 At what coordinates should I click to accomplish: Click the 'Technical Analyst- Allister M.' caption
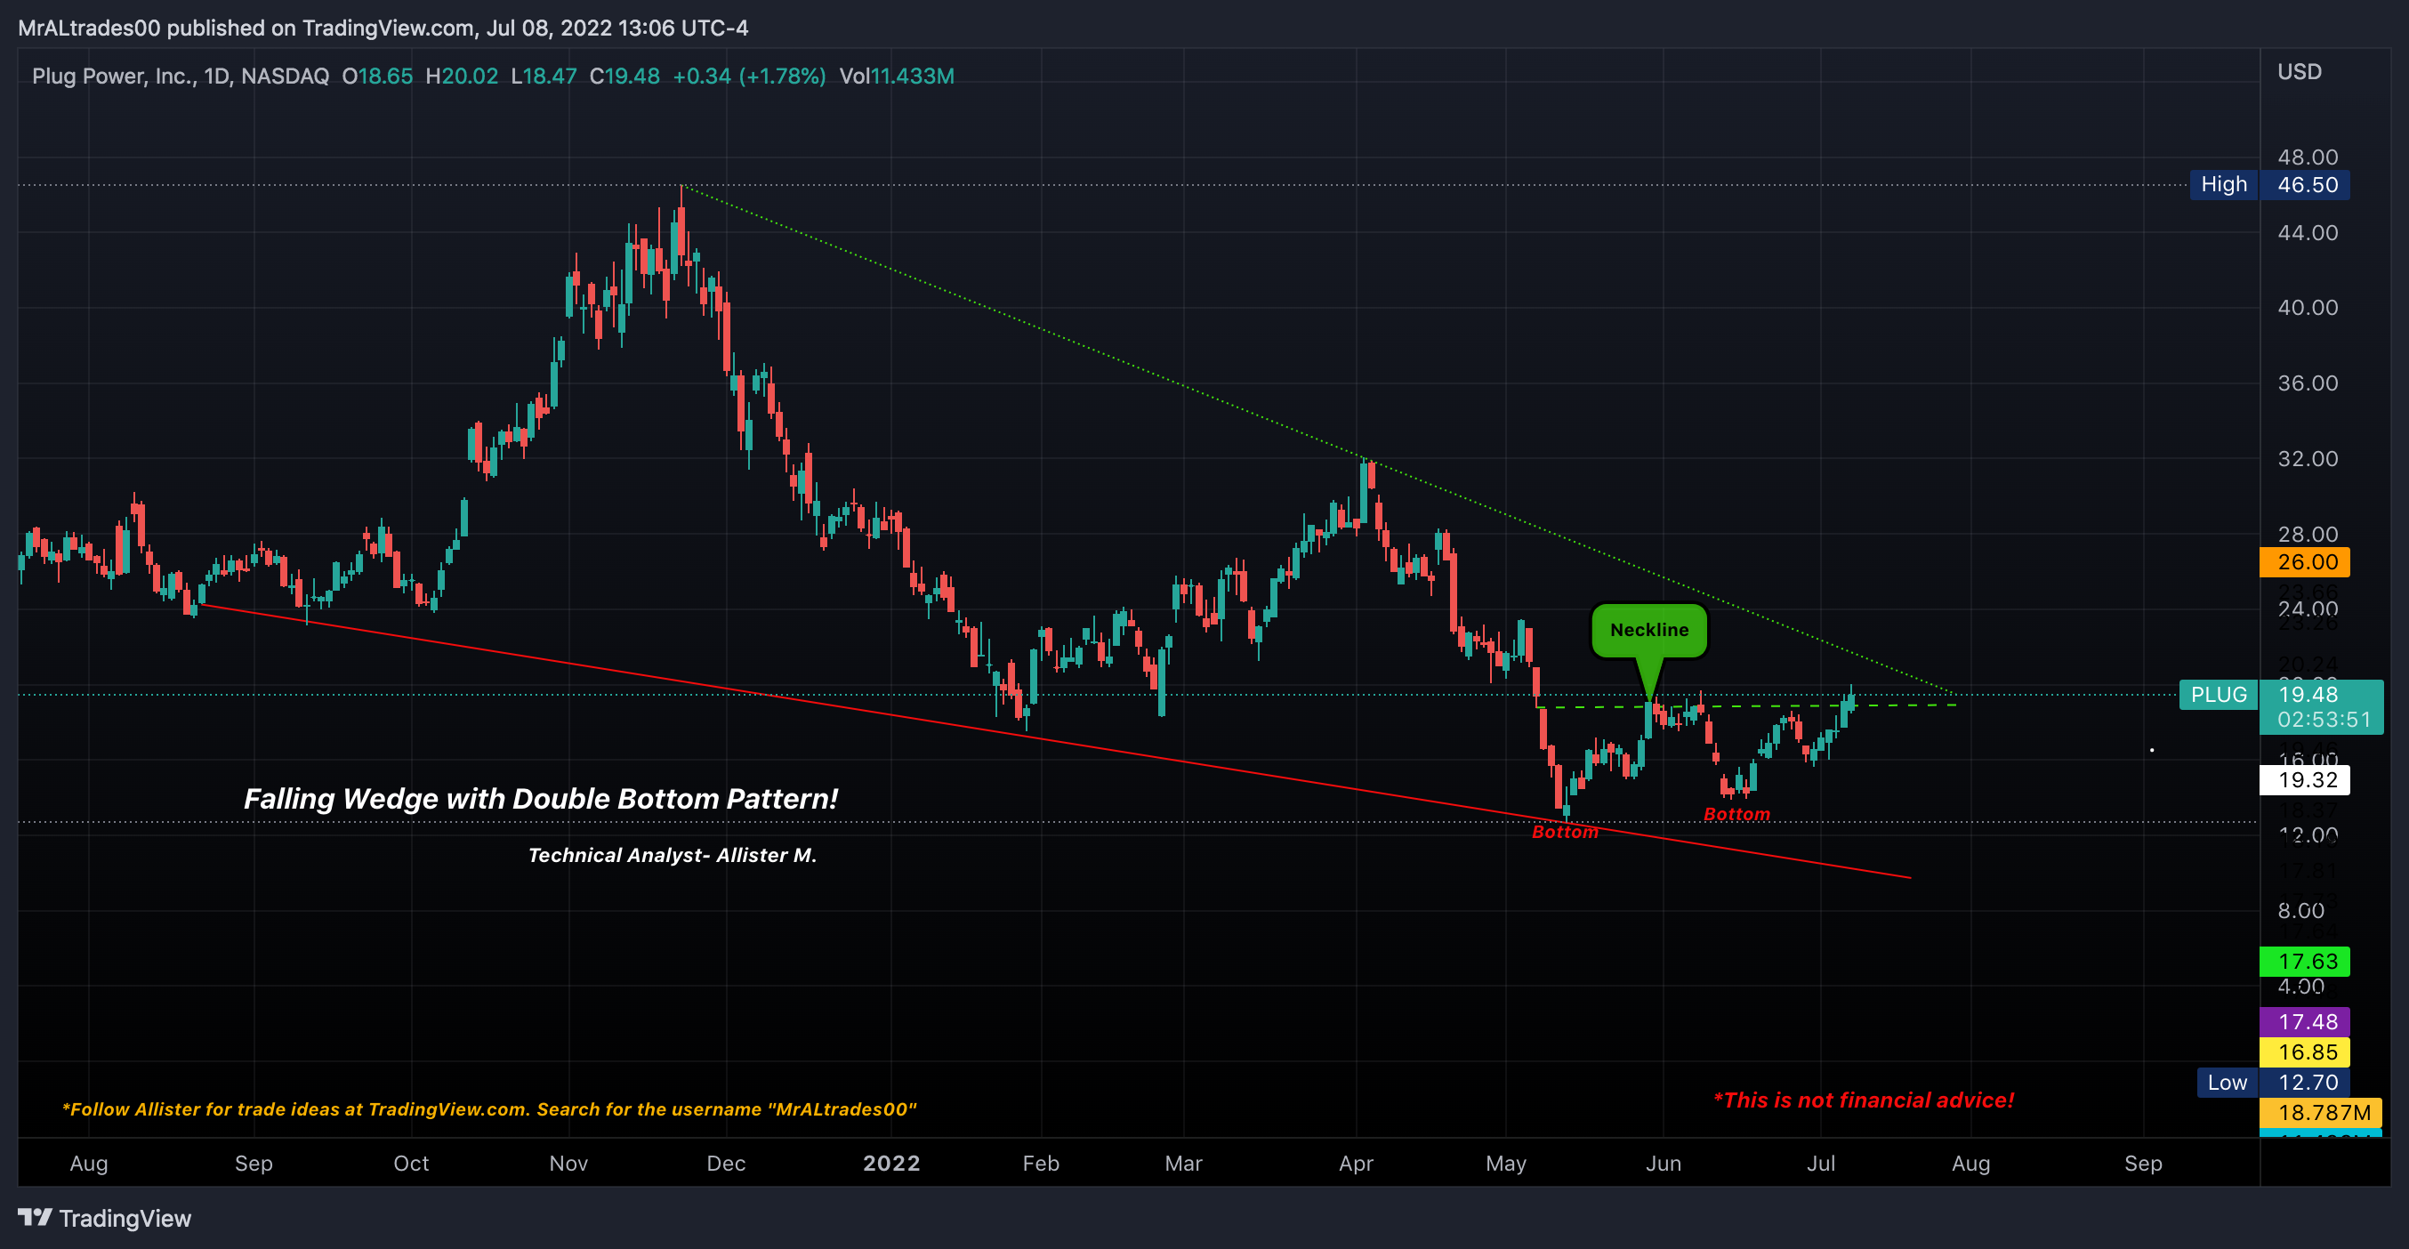coord(673,856)
